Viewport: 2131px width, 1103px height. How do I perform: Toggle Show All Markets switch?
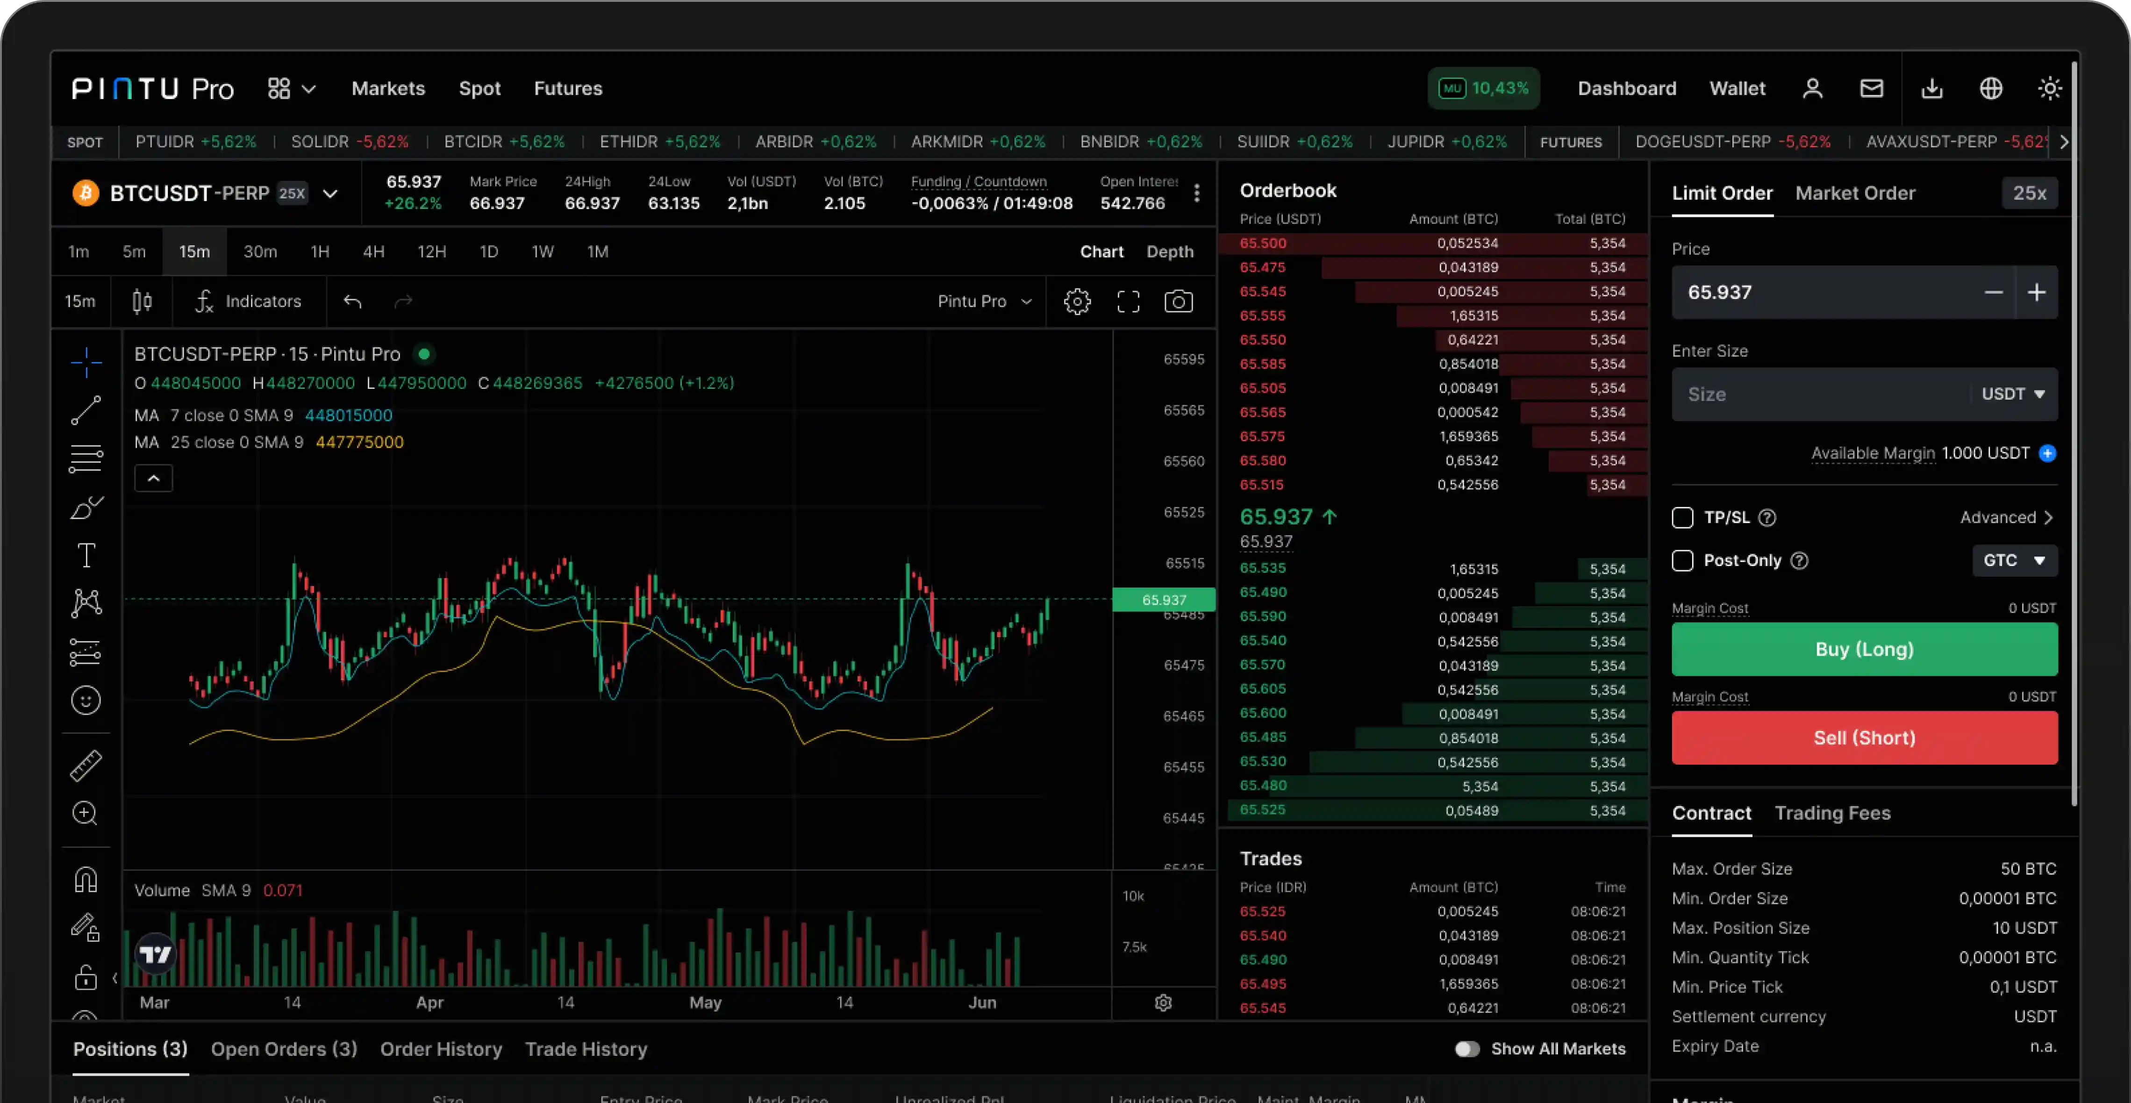pos(1467,1048)
